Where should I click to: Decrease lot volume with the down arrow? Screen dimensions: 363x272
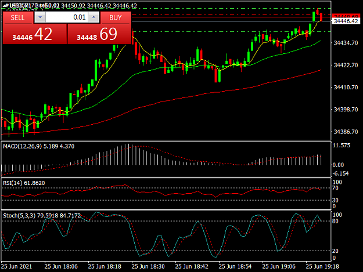[x=40, y=17]
